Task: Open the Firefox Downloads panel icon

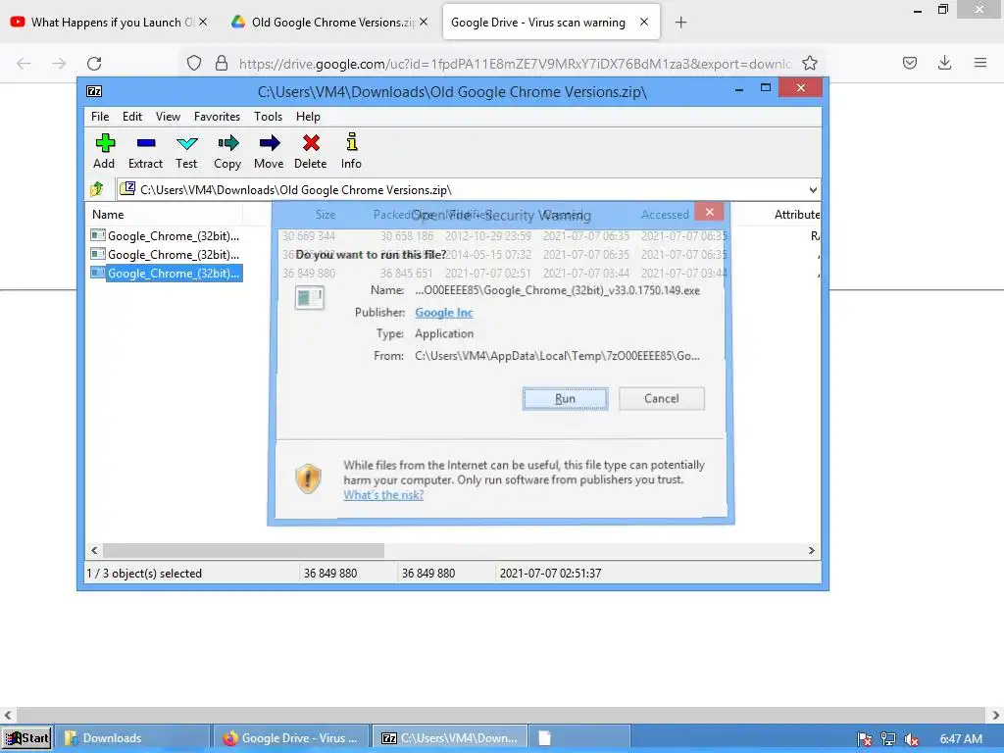Action: 944,62
